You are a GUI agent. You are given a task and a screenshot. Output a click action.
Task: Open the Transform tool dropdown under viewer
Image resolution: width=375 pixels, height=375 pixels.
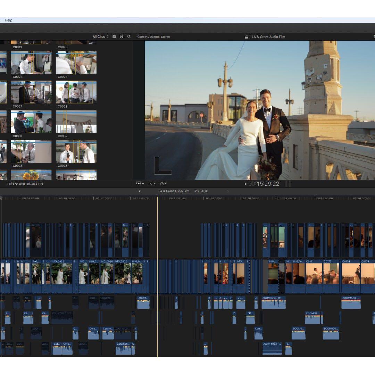point(140,184)
